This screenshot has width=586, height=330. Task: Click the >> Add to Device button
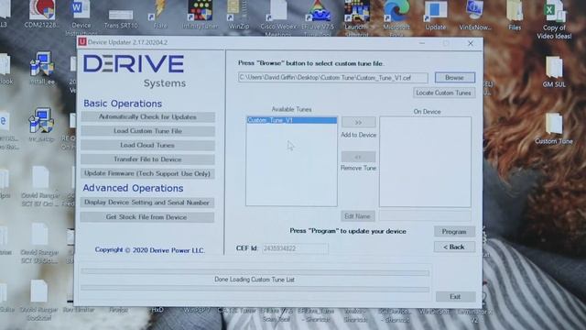tap(358, 122)
